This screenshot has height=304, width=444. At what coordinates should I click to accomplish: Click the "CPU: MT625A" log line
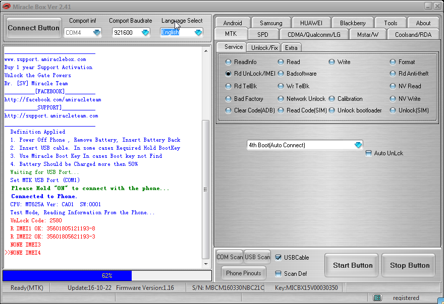55,204
